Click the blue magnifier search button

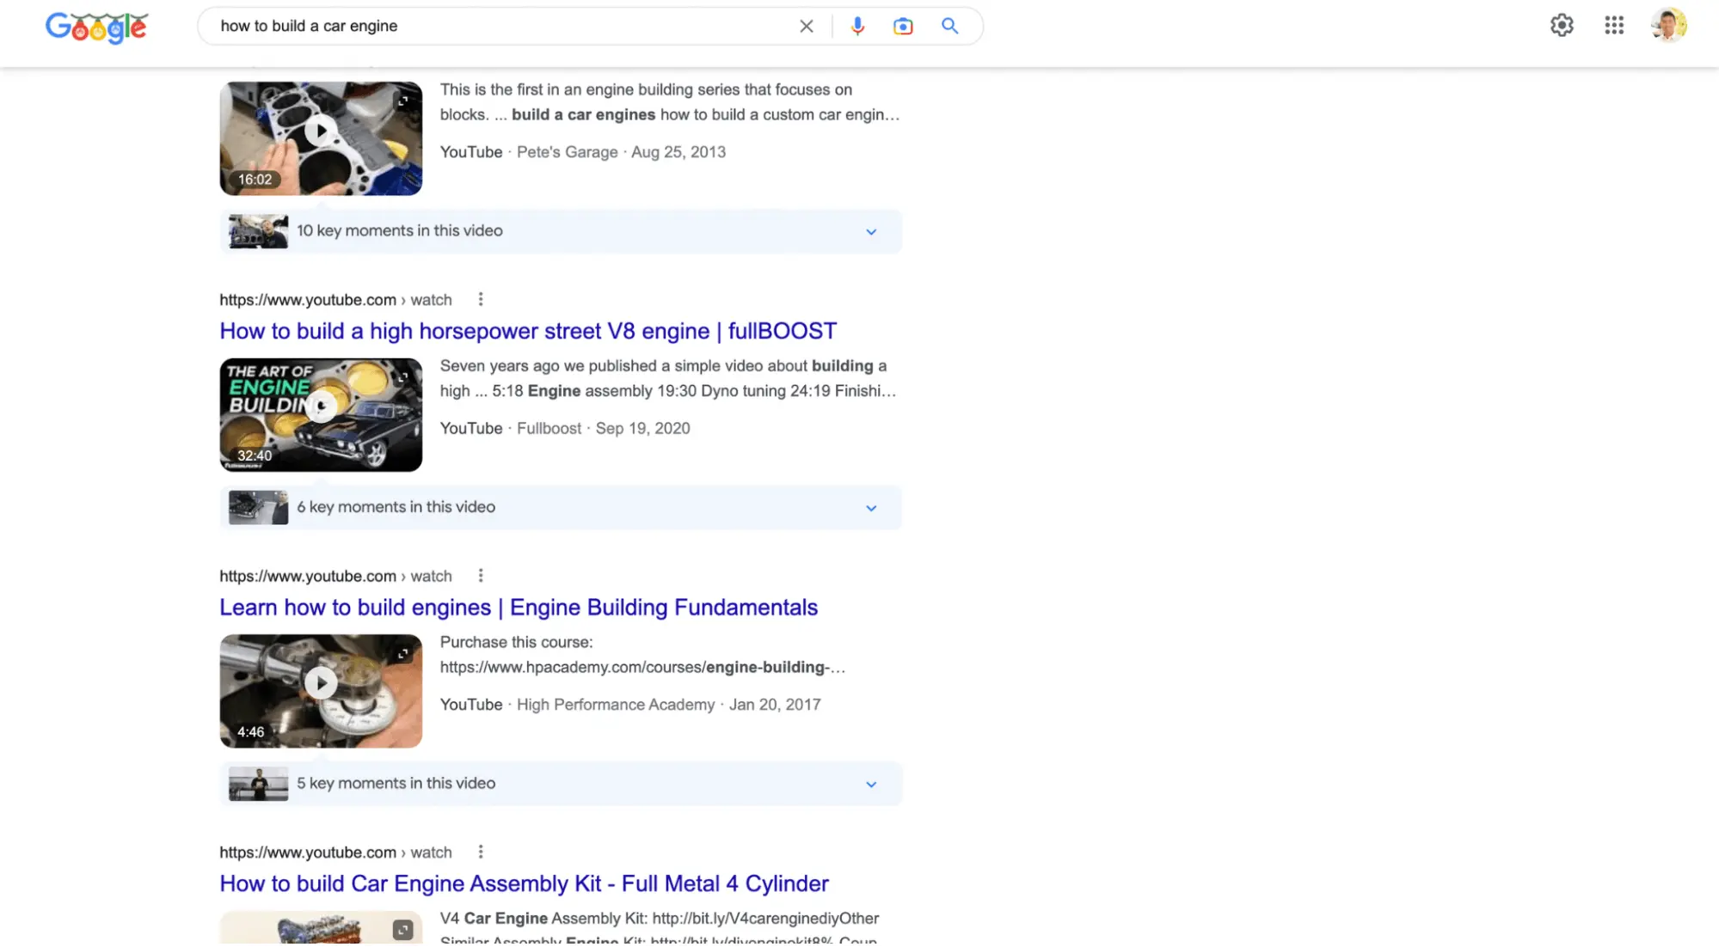click(949, 27)
